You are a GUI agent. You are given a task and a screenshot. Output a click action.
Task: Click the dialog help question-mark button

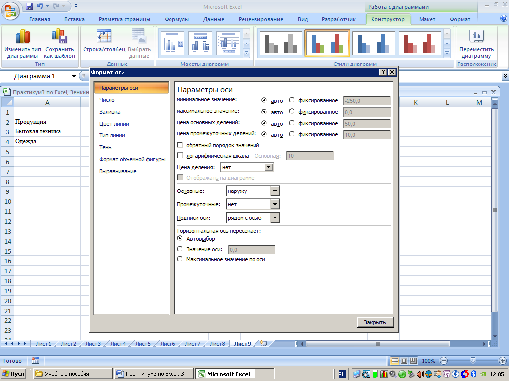[383, 72]
